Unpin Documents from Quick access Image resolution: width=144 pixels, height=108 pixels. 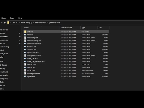[20, 40]
